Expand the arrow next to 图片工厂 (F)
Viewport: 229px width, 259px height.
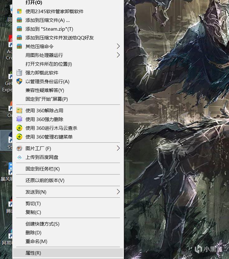118,148
